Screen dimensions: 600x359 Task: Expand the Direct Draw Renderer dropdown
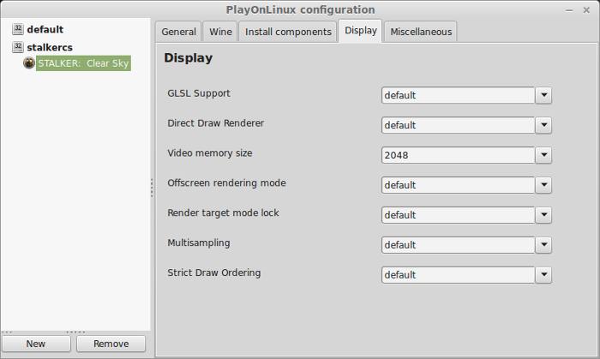point(543,125)
